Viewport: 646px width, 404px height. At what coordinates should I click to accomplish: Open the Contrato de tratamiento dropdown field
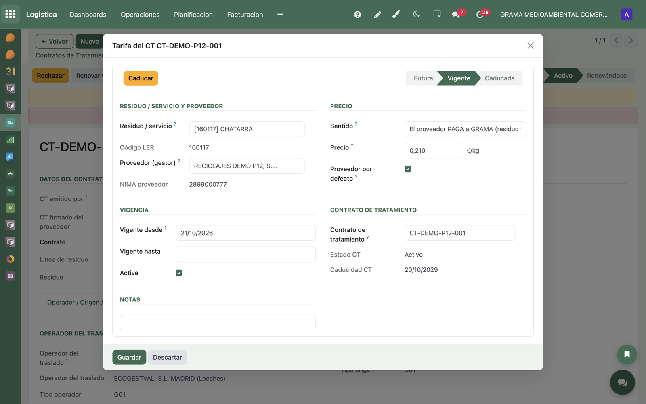pos(460,233)
